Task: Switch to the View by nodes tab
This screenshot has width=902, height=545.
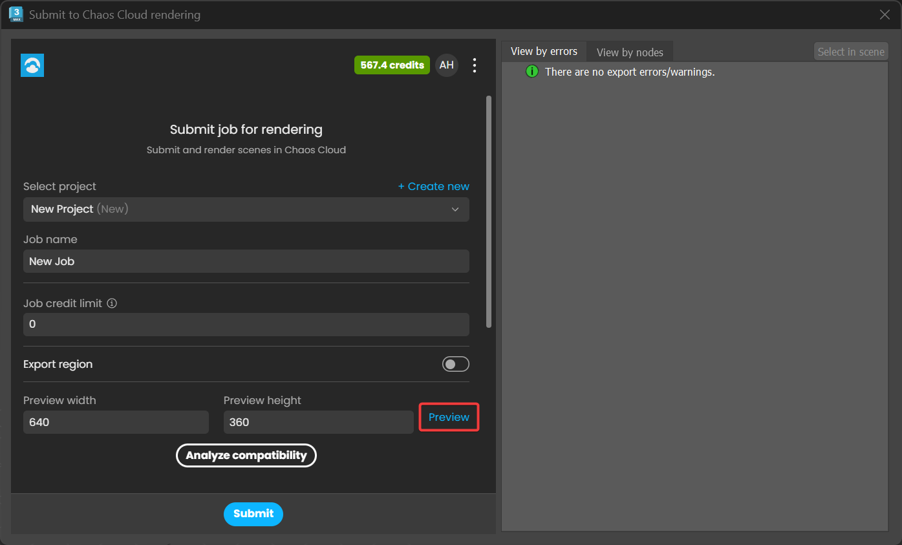Action: tap(630, 52)
